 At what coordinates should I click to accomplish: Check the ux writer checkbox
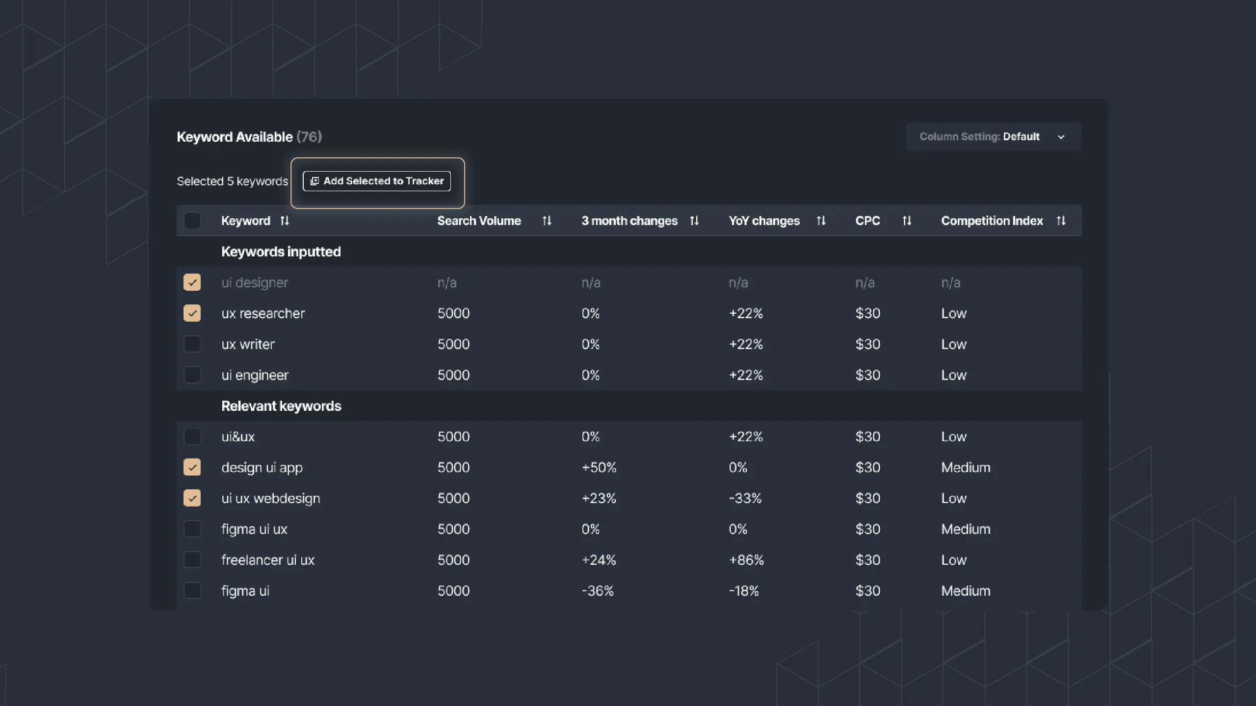pyautogui.click(x=192, y=344)
